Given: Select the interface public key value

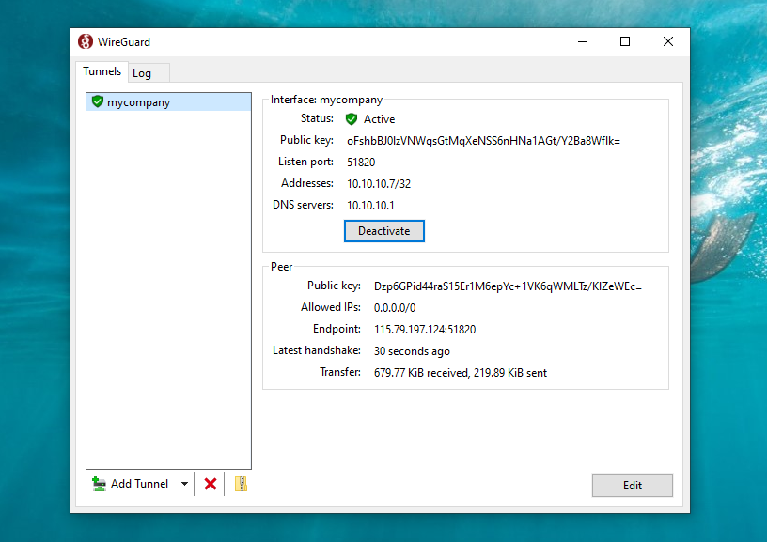Looking at the screenshot, I should [483, 141].
